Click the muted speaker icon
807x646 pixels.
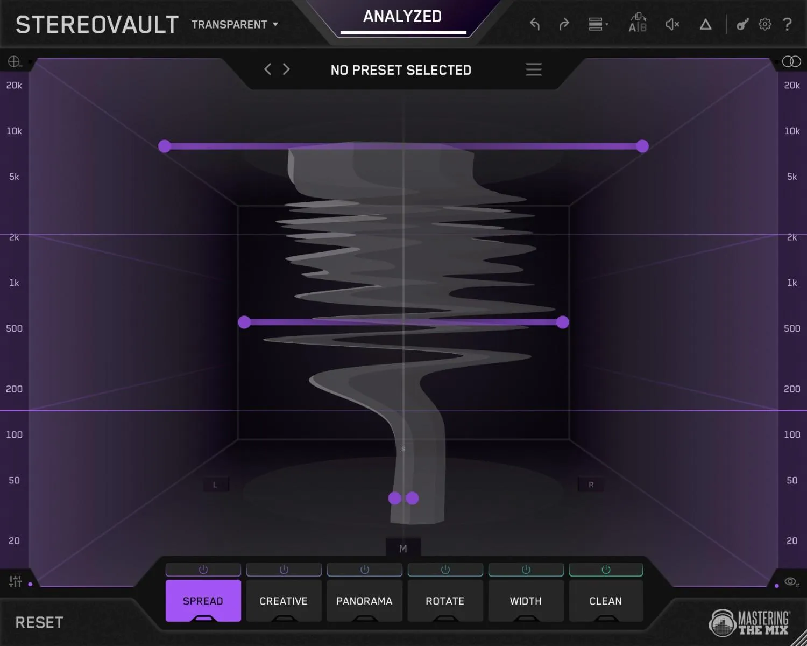672,24
